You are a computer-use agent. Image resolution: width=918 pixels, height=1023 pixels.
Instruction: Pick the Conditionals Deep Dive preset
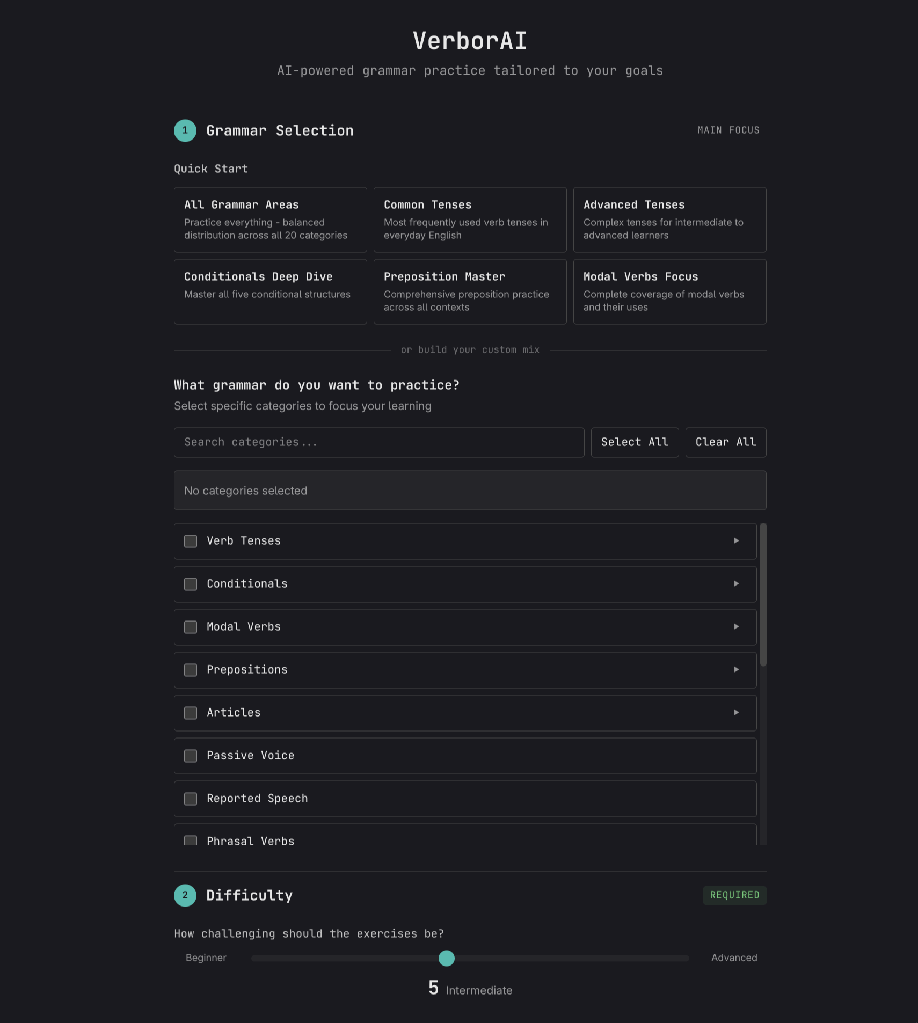270,291
